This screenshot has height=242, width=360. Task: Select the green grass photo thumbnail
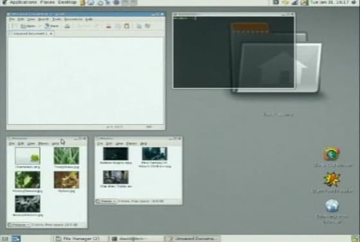pos(66,156)
